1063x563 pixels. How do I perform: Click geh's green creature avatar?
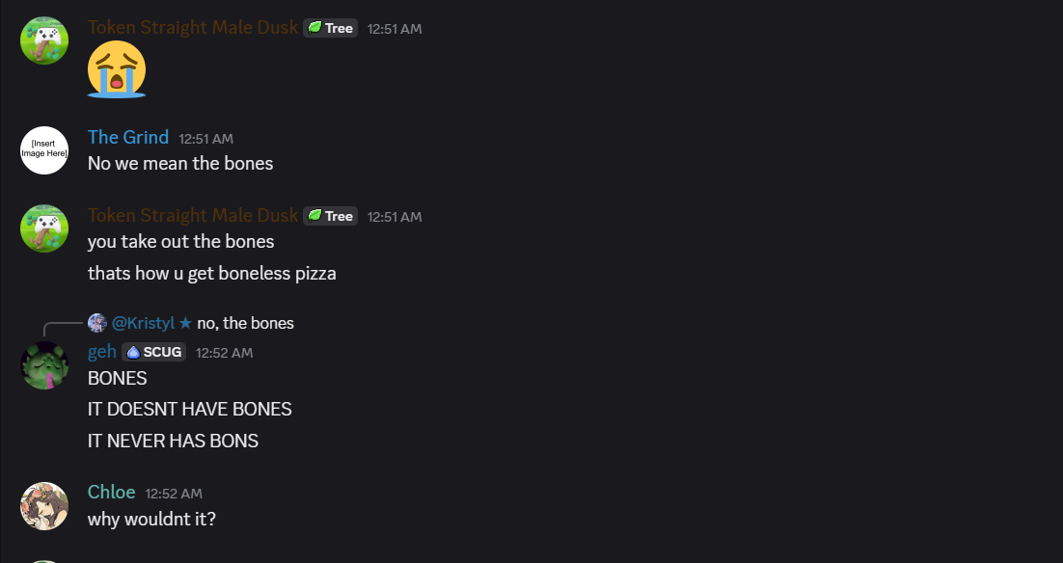pyautogui.click(x=44, y=365)
